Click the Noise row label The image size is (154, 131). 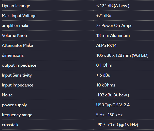[x=7, y=95]
